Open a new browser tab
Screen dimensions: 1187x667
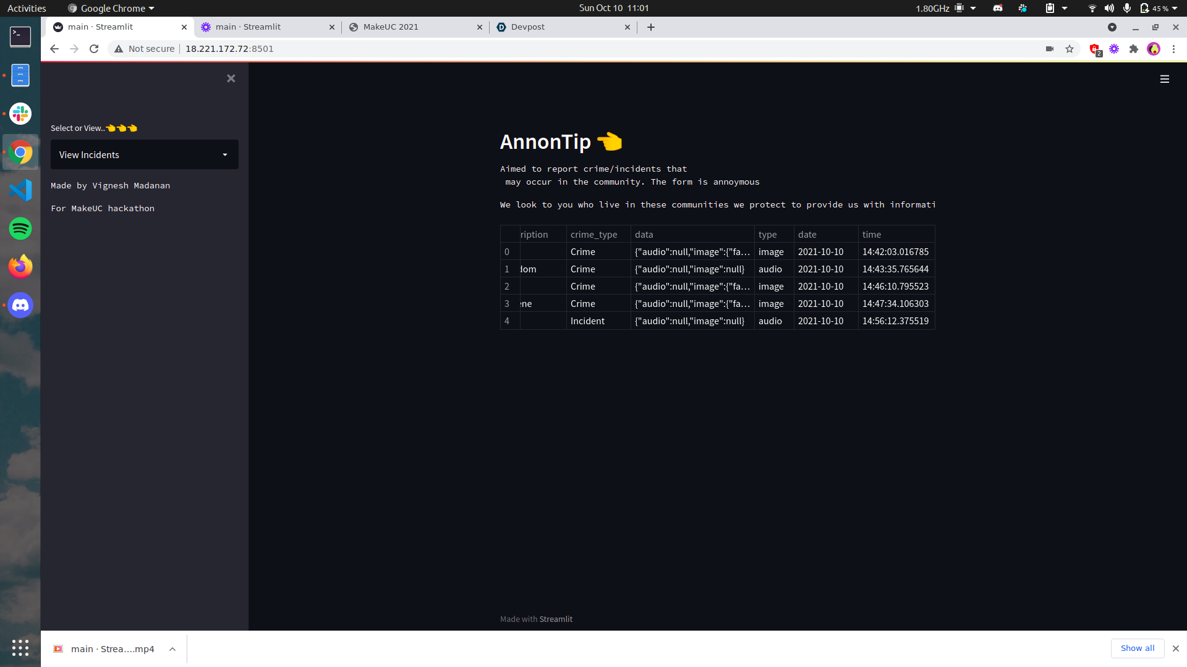point(650,27)
